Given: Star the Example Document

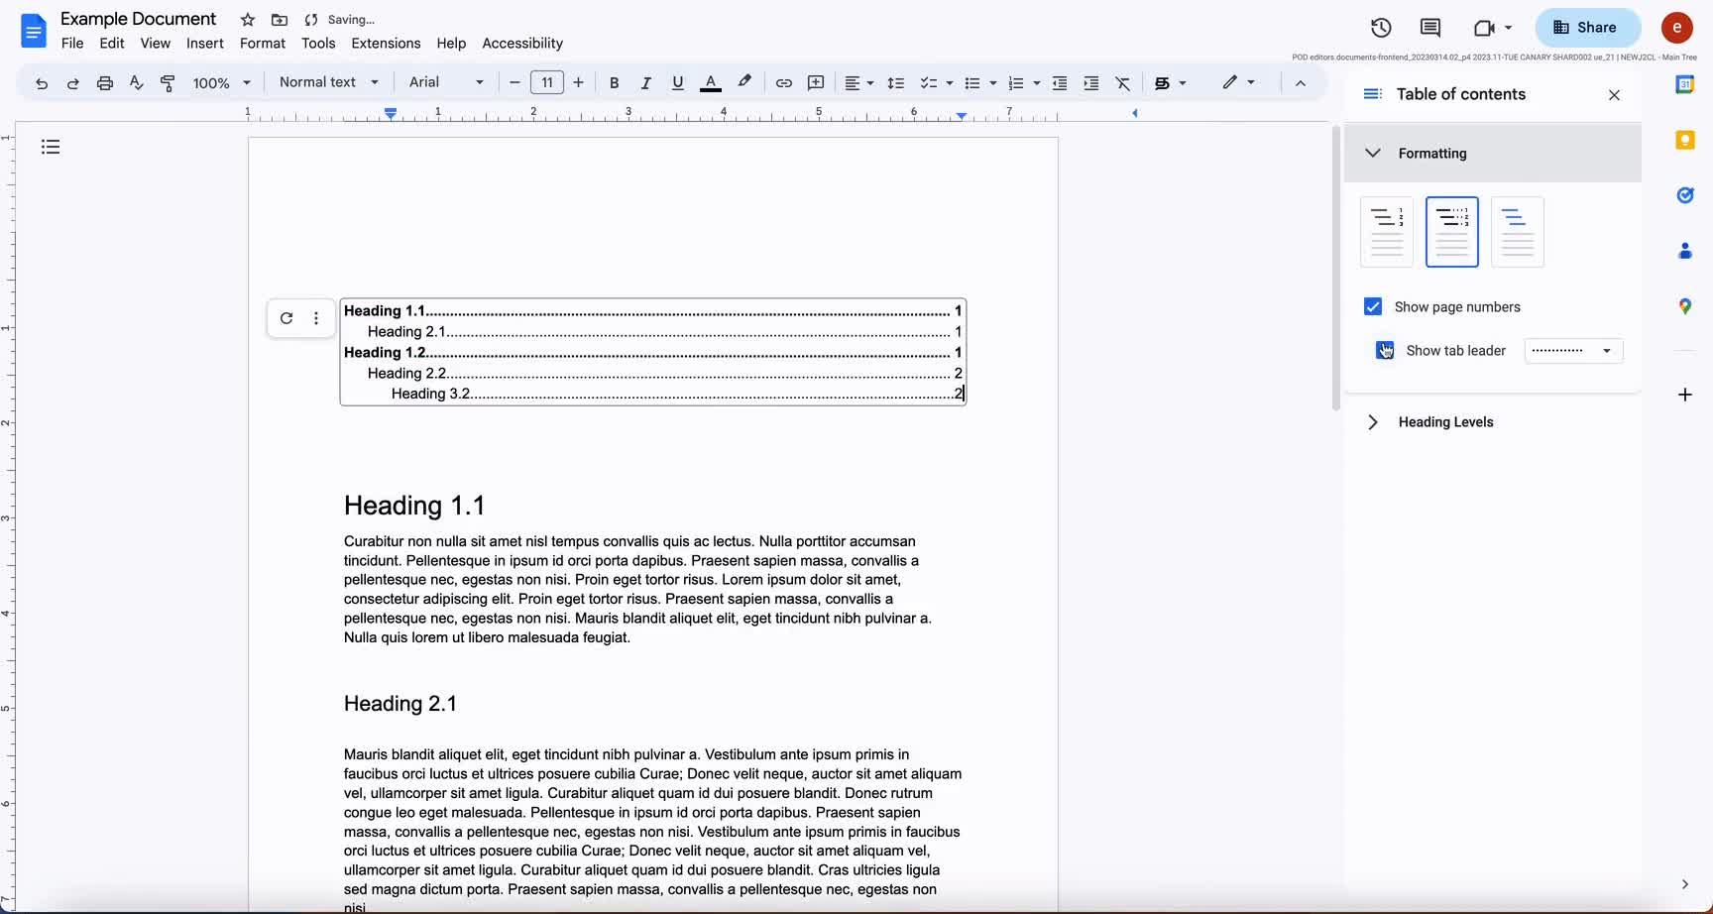Looking at the screenshot, I should tap(248, 20).
